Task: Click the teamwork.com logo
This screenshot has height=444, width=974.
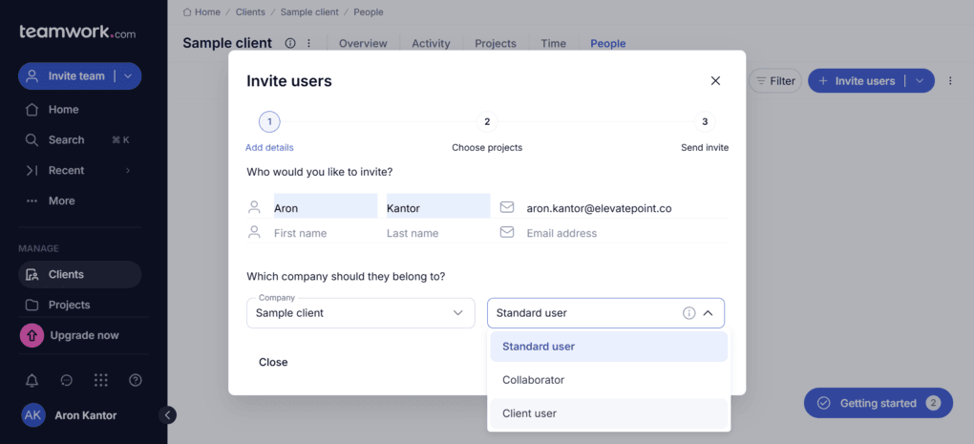Action: (77, 32)
